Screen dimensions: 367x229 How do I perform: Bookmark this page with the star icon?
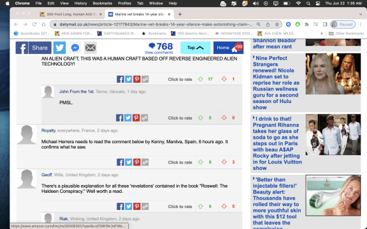tap(277, 24)
